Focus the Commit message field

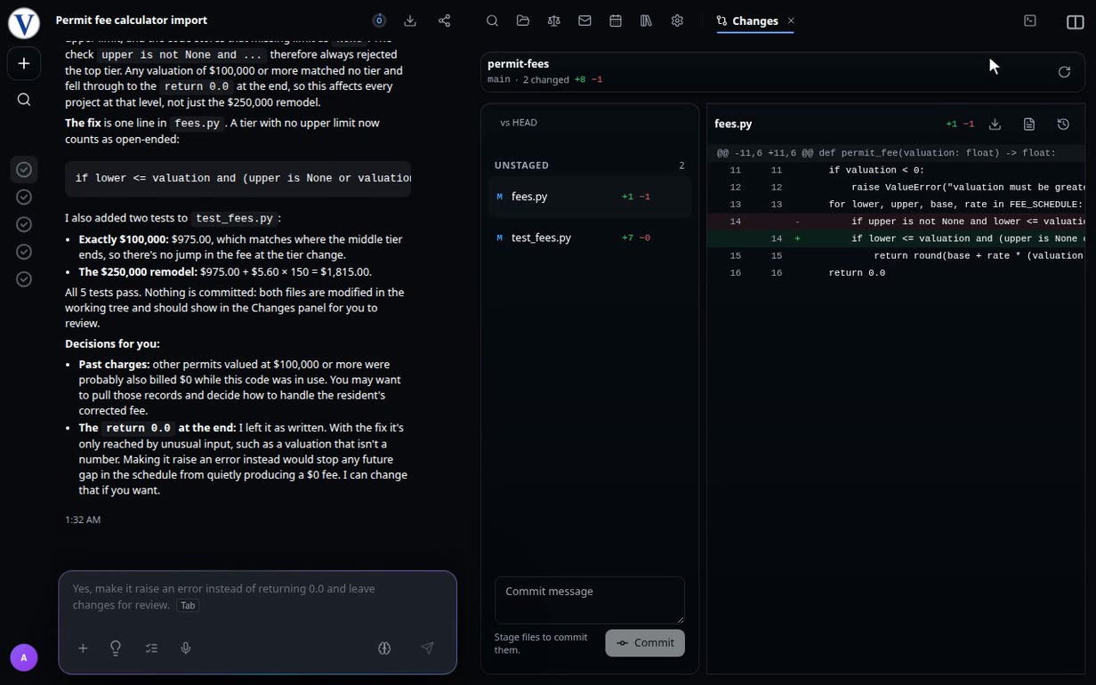coord(590,600)
